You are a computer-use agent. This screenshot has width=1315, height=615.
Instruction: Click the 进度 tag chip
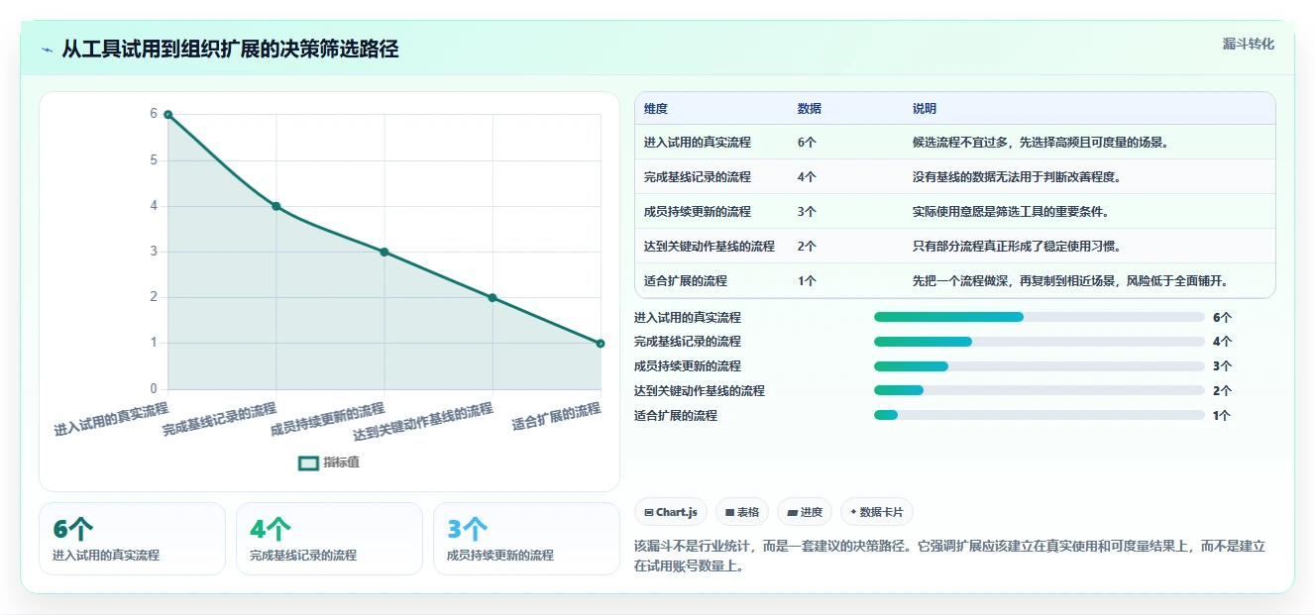coord(805,512)
